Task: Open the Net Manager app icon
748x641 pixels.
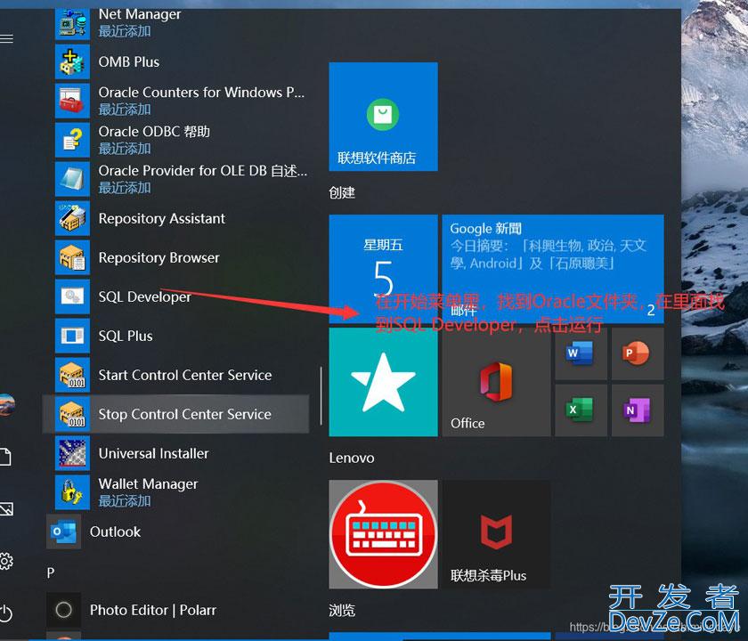Action: coord(72,24)
